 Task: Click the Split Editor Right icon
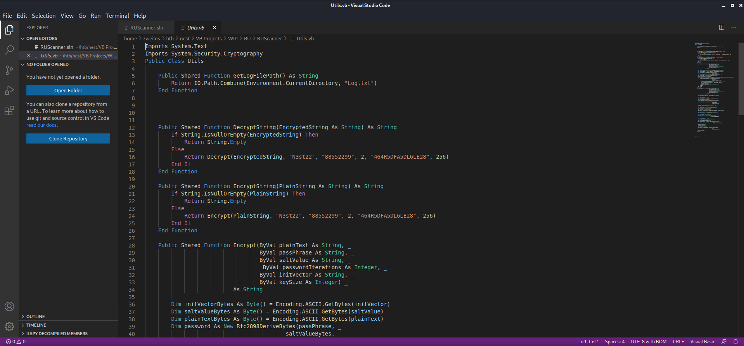pyautogui.click(x=722, y=28)
